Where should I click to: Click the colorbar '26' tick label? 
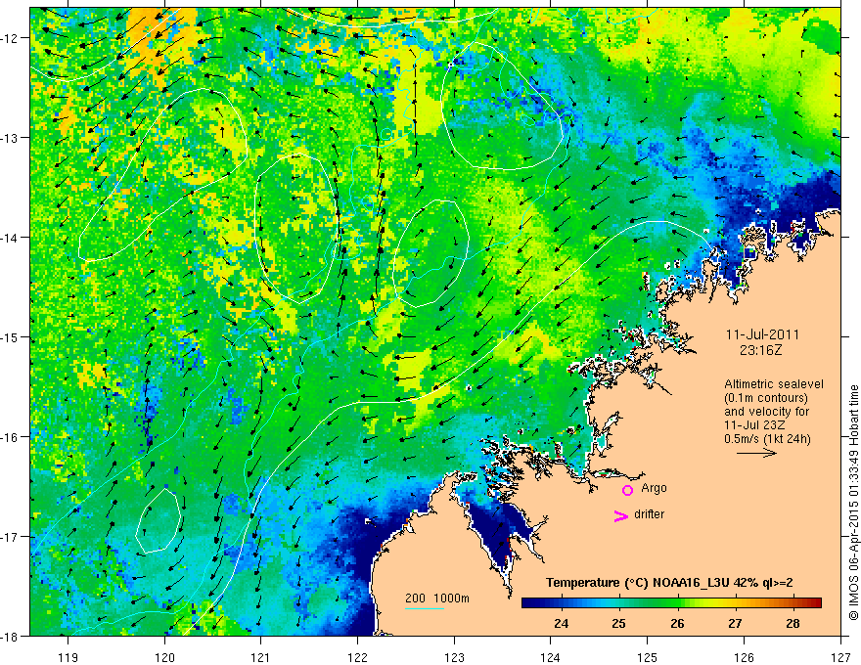click(x=677, y=623)
